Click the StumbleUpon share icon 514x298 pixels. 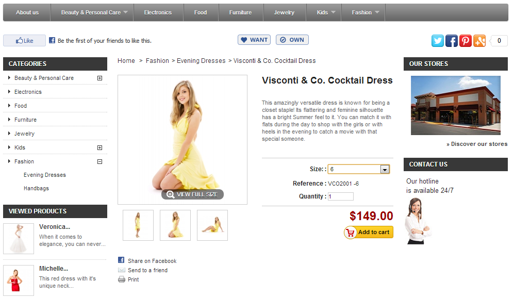coord(479,41)
